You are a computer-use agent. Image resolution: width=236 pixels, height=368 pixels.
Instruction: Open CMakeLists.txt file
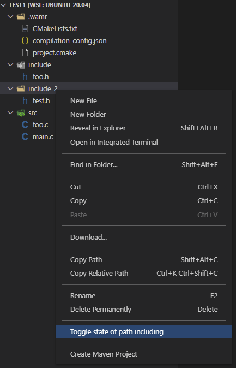(x=55, y=28)
